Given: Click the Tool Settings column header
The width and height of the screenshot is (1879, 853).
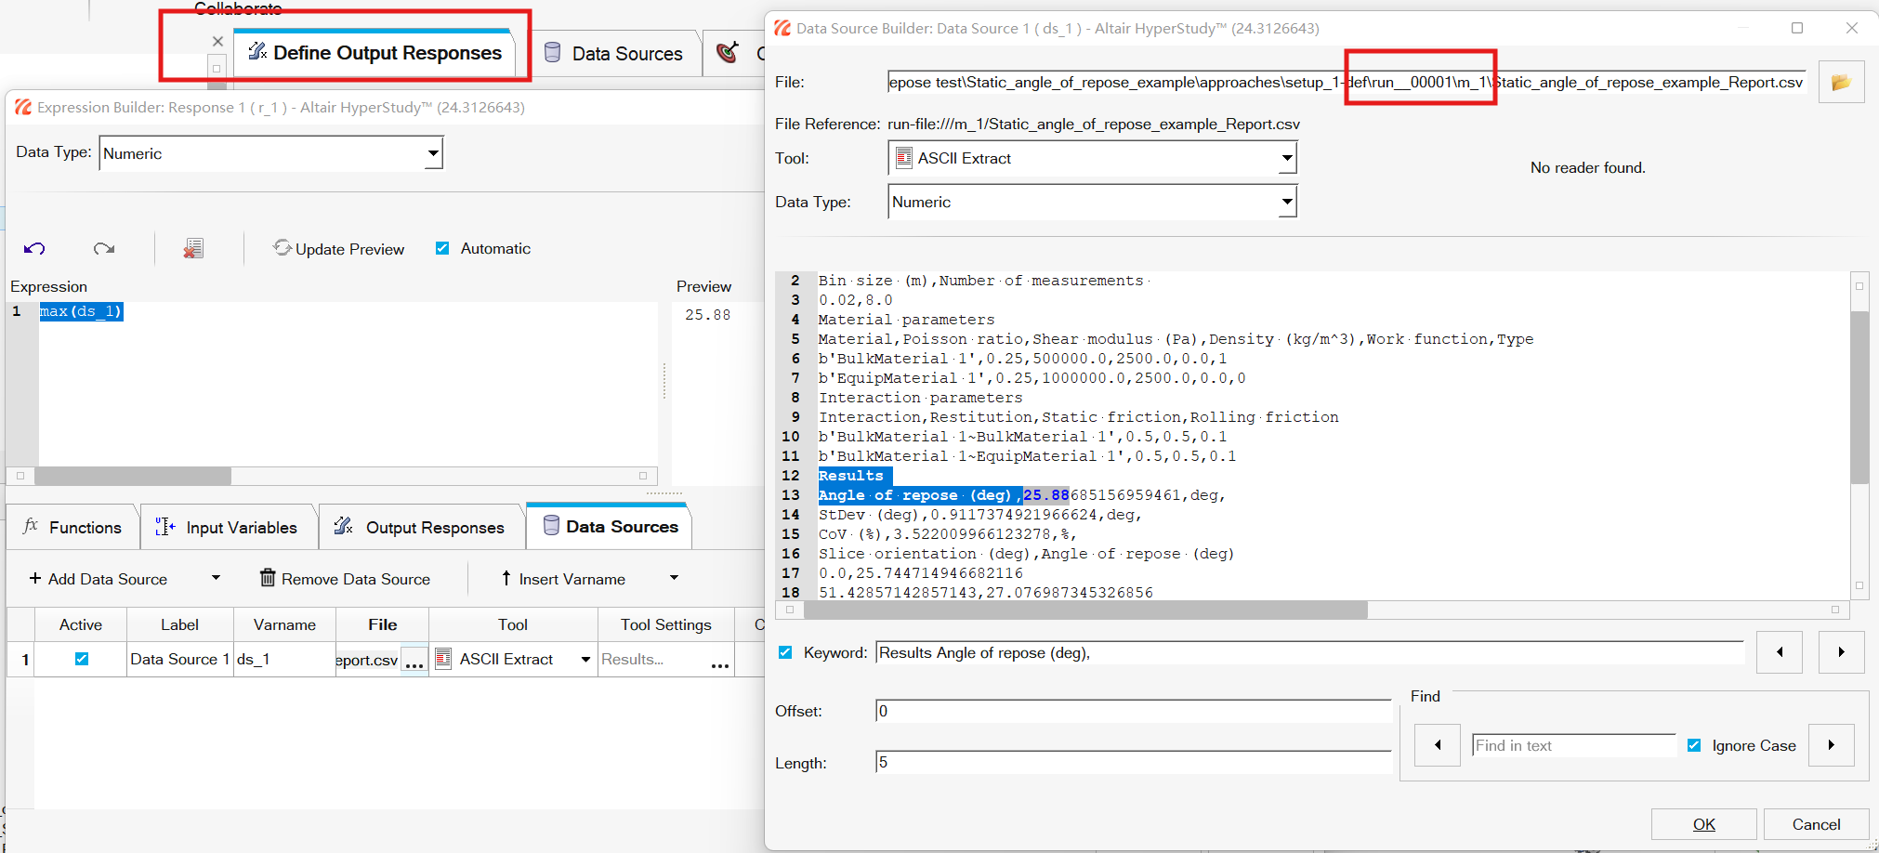Looking at the screenshot, I should click(x=665, y=624).
